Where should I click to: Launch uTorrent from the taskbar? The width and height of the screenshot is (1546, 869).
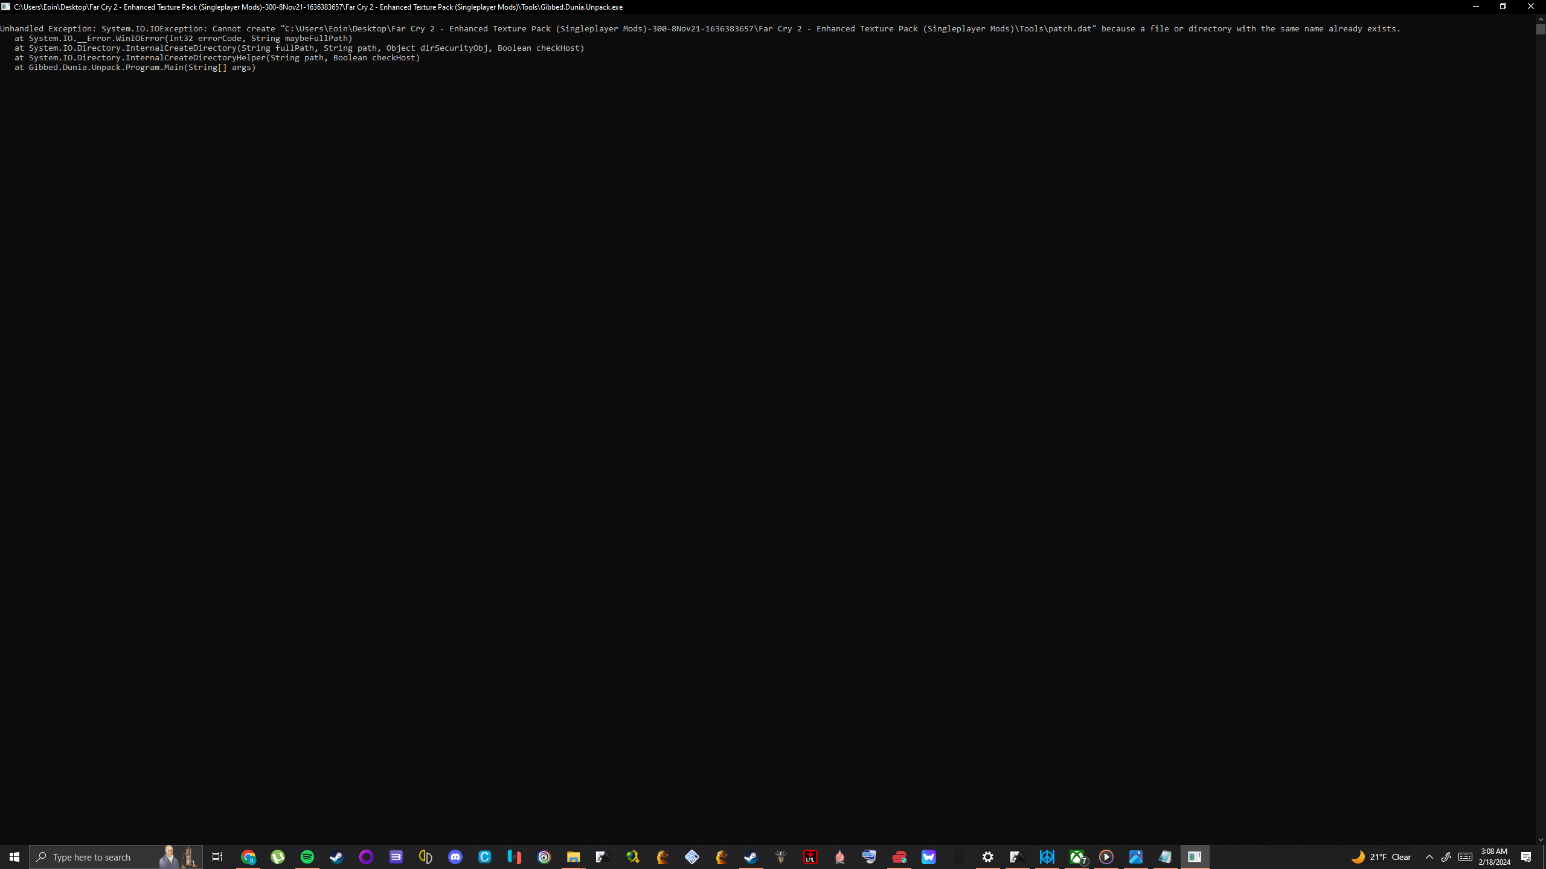[x=278, y=857]
